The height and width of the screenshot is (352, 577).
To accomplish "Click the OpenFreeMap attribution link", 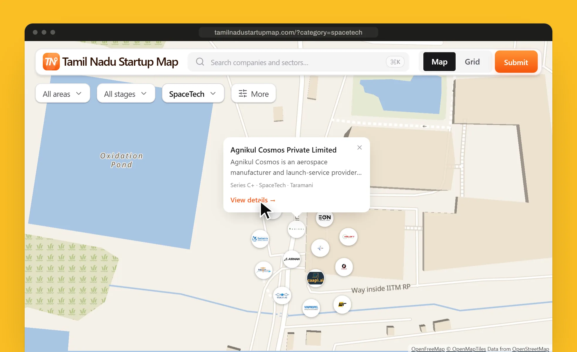I will click(x=428, y=349).
